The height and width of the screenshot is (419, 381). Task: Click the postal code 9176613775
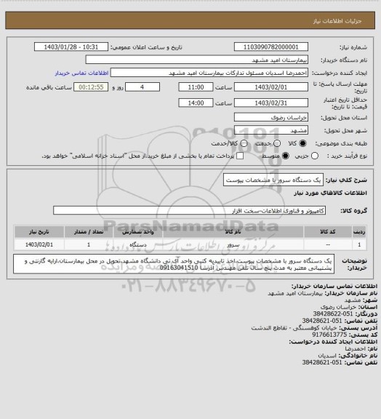tap(329, 335)
